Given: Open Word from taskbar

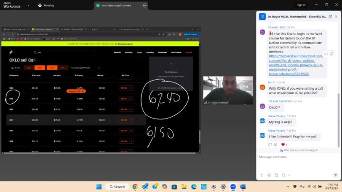Looking at the screenshot, I should tap(243, 187).
